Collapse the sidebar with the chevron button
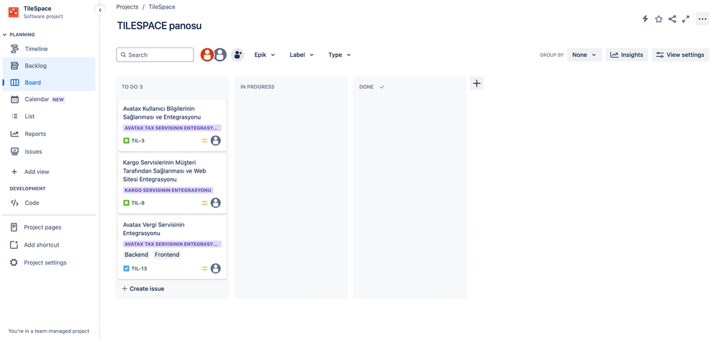Screen dimensions: 719x340 click(x=100, y=10)
